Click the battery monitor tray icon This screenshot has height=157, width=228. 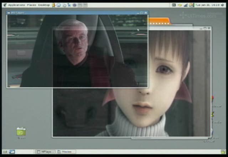pos(192,5)
